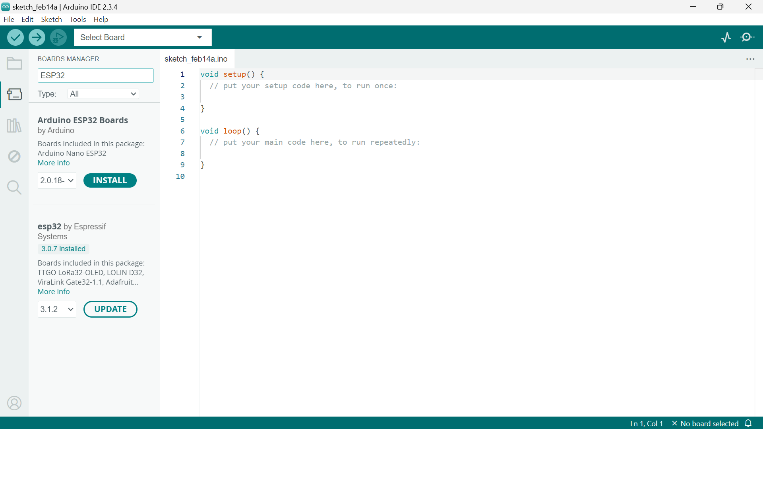Image resolution: width=763 pixels, height=477 pixels.
Task: Click INSTALL for Arduino ESP32 Boards
Action: coord(110,180)
